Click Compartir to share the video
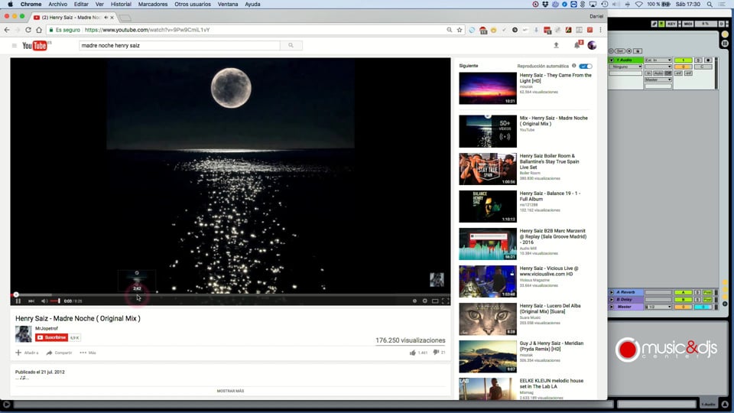The width and height of the screenshot is (734, 413). point(59,353)
